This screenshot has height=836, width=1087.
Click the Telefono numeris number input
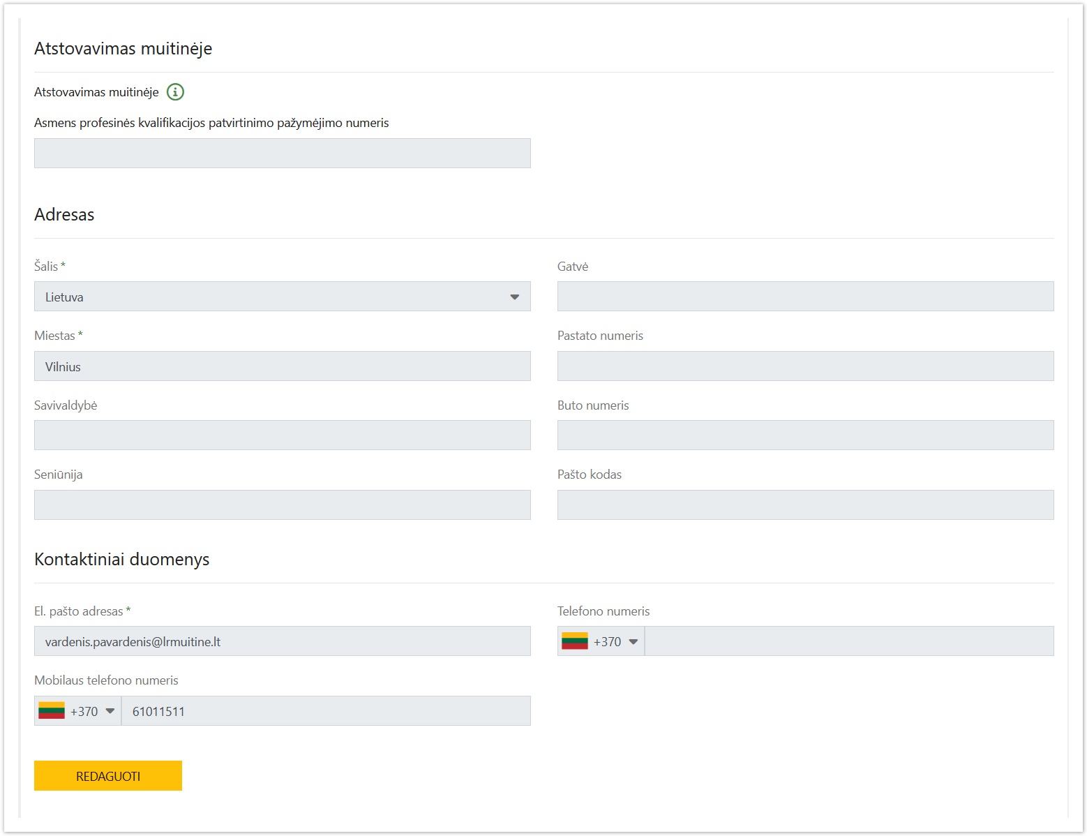click(x=849, y=641)
